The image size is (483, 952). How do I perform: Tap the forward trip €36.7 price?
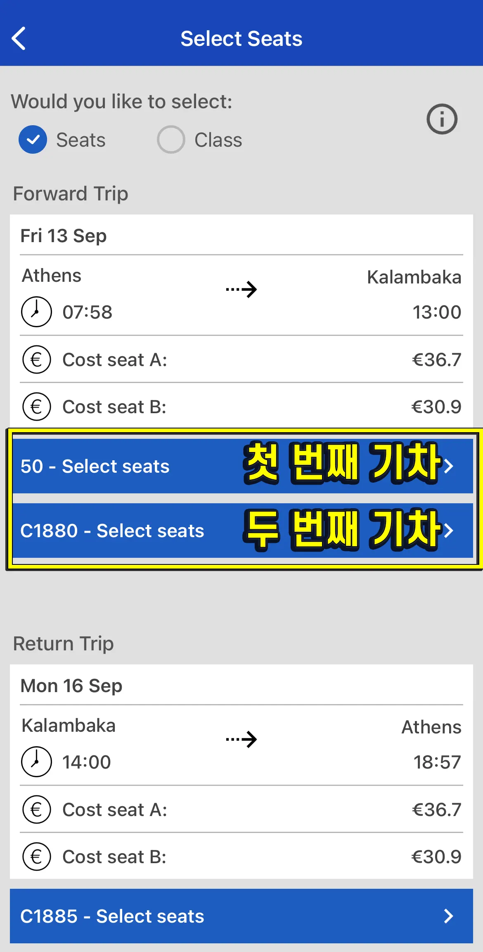tap(436, 359)
